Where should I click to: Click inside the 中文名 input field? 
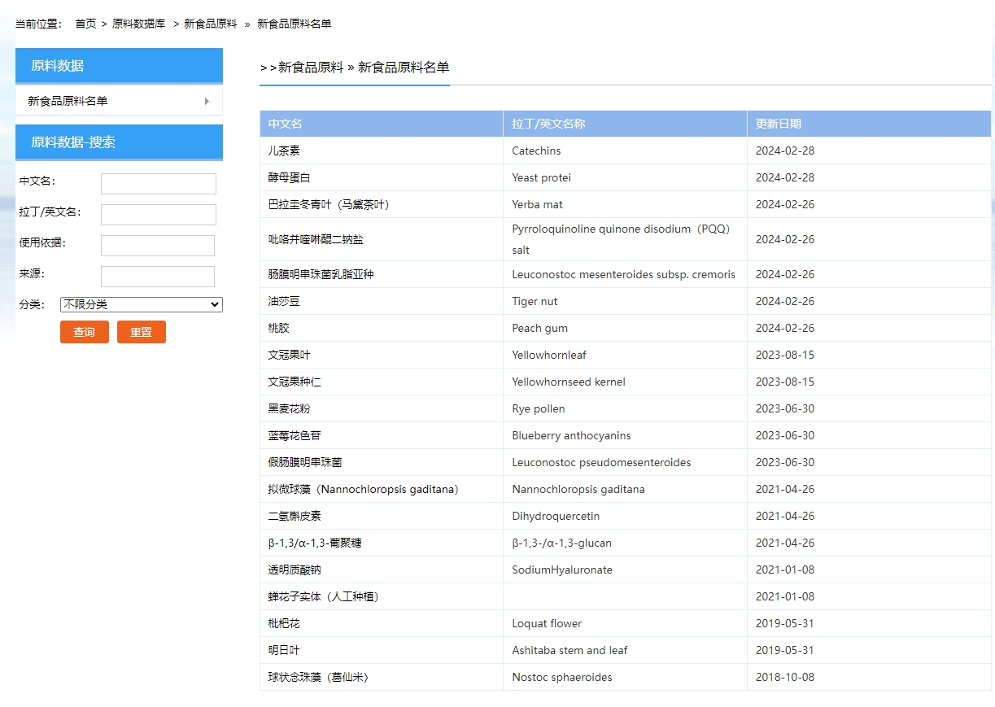158,183
